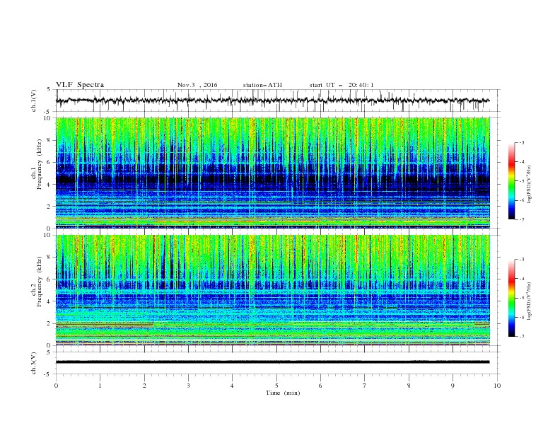This screenshot has width=560, height=433.
Task: Click the ch.3(V) waveform trace panel
Action: click(x=278, y=363)
